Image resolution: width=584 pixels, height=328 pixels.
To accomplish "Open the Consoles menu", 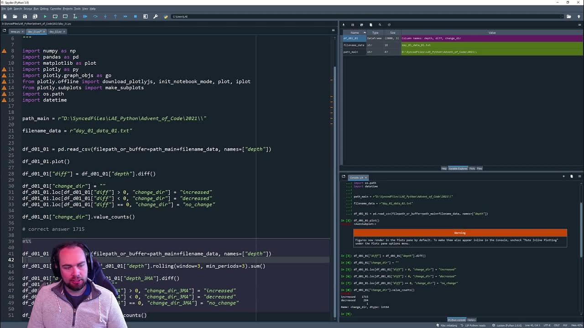I will point(56,9).
